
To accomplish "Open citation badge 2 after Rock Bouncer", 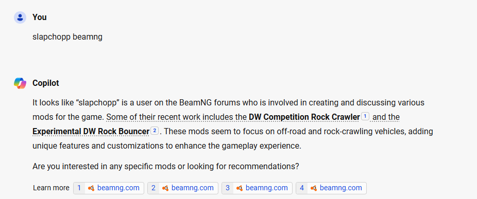I will (155, 131).
